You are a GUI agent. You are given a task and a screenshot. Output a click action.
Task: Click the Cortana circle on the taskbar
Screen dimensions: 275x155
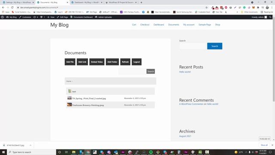[59, 152]
